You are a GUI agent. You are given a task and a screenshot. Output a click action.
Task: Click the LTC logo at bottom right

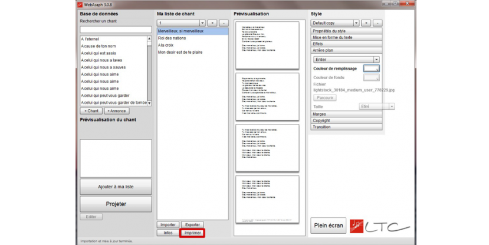coord(380,226)
